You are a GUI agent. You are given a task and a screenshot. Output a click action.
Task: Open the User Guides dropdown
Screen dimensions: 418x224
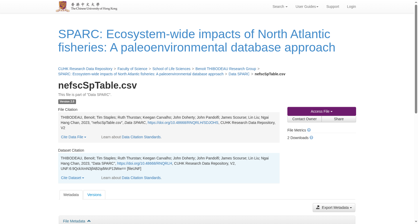pos(307,7)
